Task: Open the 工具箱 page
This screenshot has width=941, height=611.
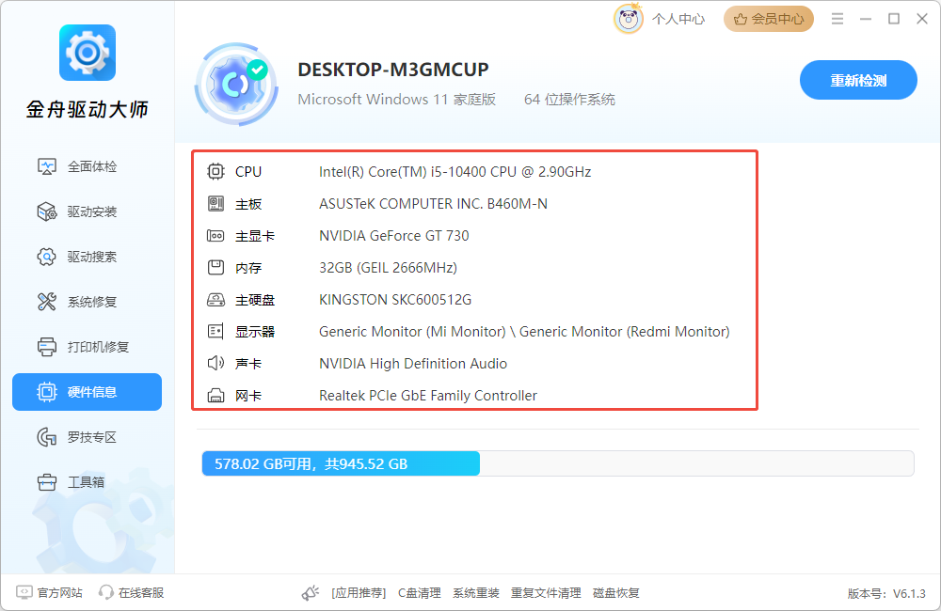Action: click(x=87, y=482)
